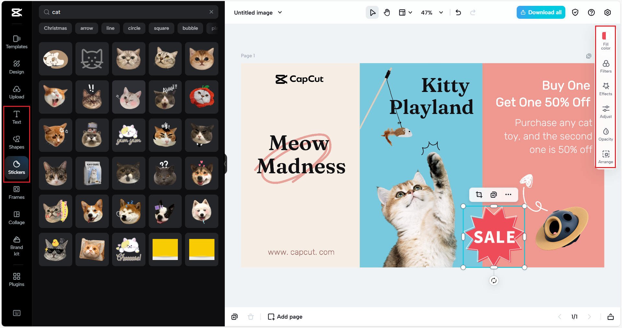Open the Upload panel

pyautogui.click(x=16, y=92)
